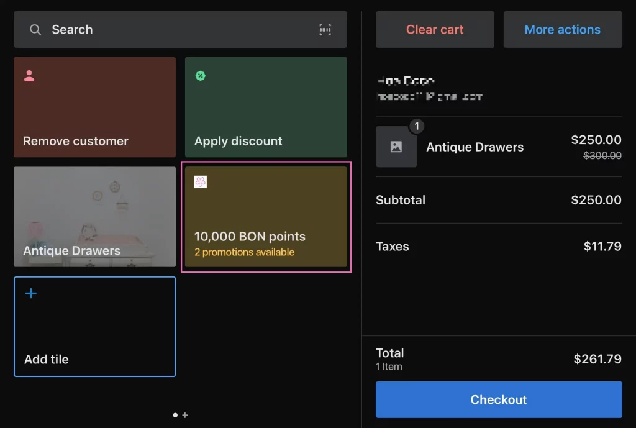Tap the Remove customer tile
Viewport: 636px width, 428px height.
coord(94,107)
